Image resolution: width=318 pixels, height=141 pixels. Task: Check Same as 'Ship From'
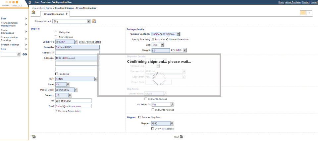(x=139, y=117)
